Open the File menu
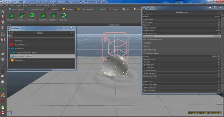The height and width of the screenshot is (117, 224). (2, 5)
